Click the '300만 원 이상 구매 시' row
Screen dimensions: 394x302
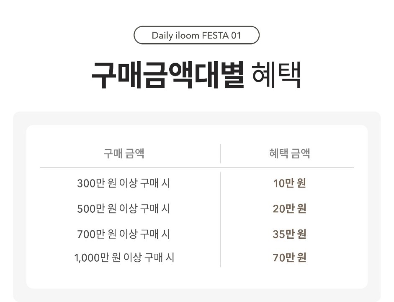(x=124, y=183)
